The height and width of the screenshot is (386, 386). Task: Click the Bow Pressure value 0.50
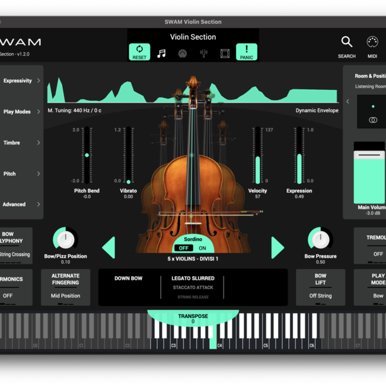click(x=320, y=262)
